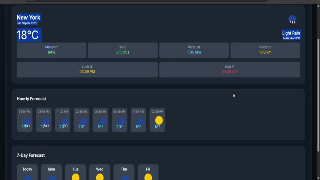Click the cloud icon in 08:30 AM hourly card
The height and width of the screenshot is (180, 320).
point(122,122)
